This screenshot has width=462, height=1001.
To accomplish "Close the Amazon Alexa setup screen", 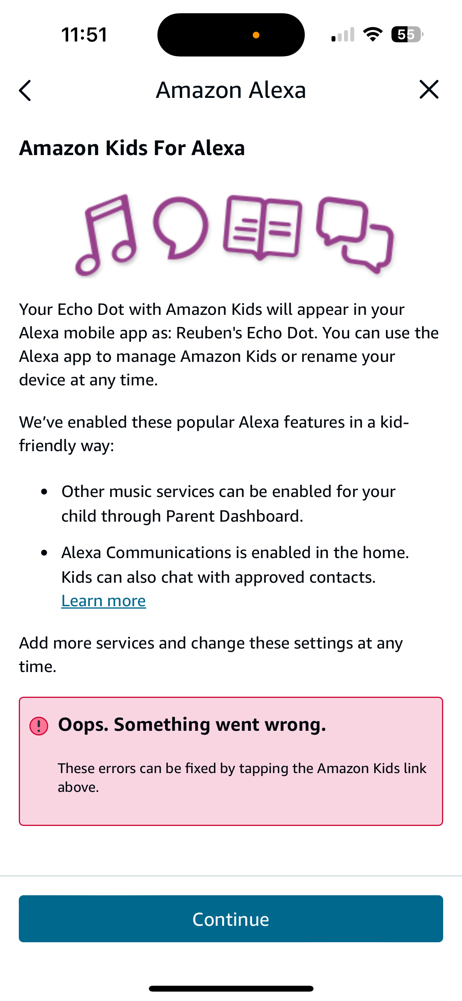I will [429, 90].
